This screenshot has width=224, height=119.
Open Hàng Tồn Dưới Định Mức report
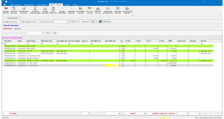127,10
